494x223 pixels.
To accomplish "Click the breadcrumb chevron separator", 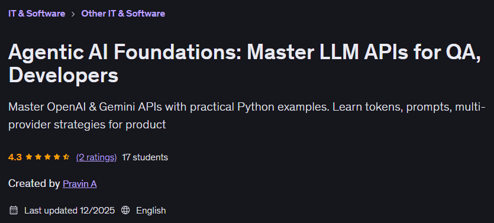I will (73, 14).
